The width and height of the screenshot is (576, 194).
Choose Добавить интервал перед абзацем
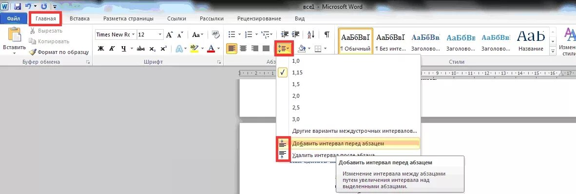click(x=348, y=143)
